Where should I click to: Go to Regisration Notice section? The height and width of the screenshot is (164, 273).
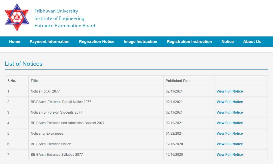(x=96, y=42)
